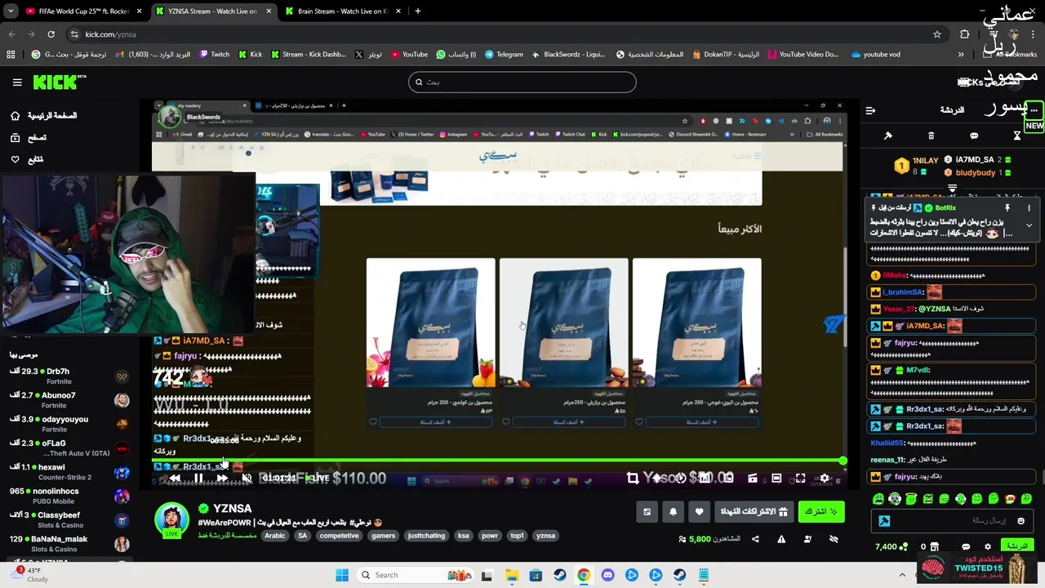Unpin the BotRix pinned message
This screenshot has width=1045, height=588.
[1008, 208]
